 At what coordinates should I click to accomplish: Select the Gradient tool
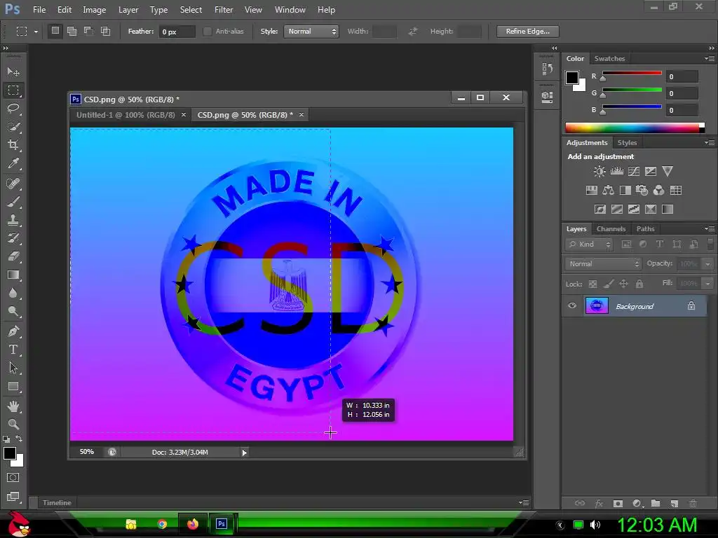coord(13,275)
